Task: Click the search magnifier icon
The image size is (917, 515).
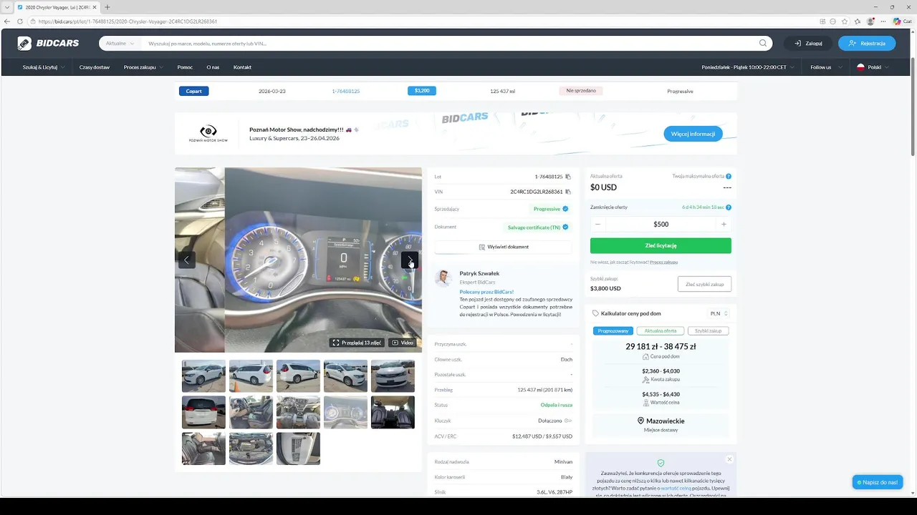Action: tap(763, 43)
